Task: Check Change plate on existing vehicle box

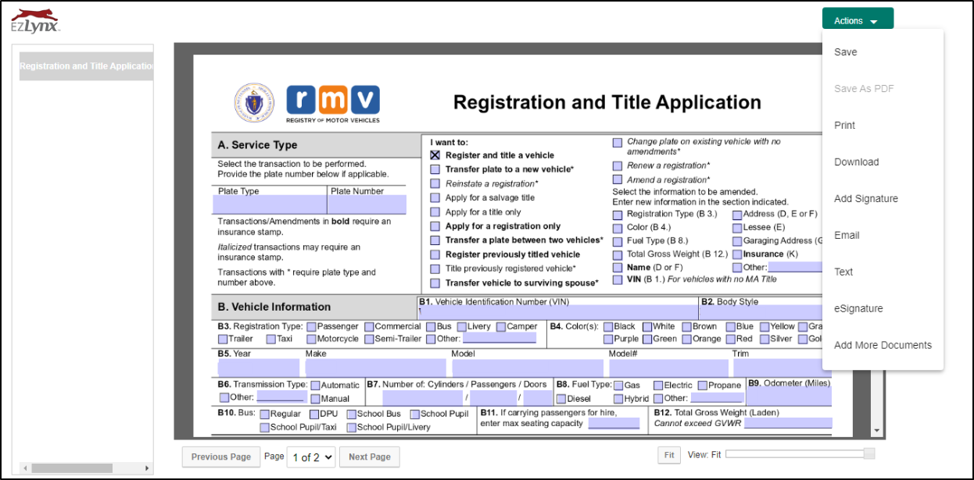Action: point(618,143)
